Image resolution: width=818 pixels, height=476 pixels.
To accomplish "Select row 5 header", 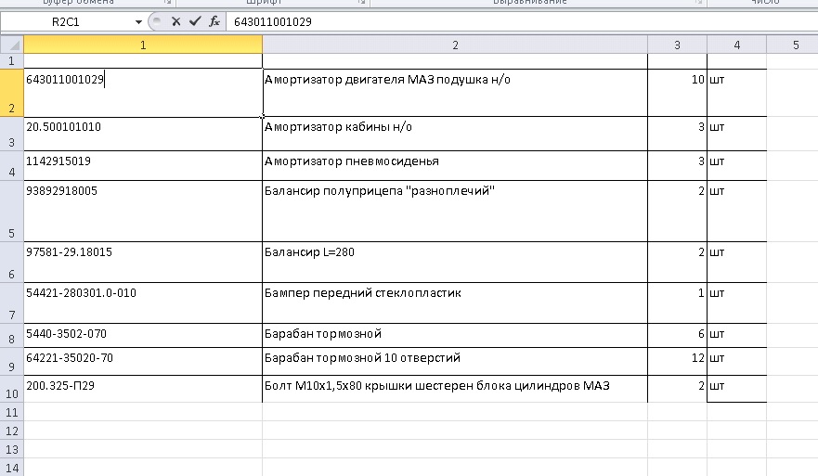I will click(x=11, y=212).
